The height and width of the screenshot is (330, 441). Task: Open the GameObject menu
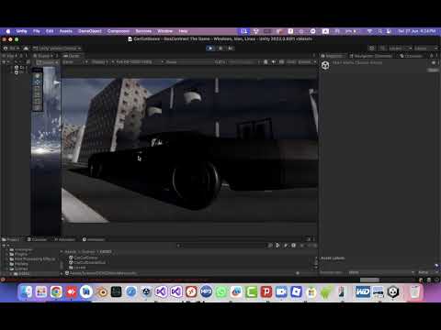tap(90, 31)
